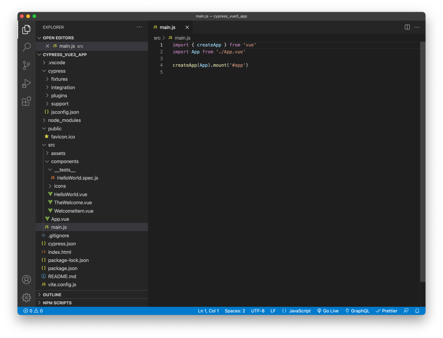Select the main.js editor tab

click(x=168, y=27)
